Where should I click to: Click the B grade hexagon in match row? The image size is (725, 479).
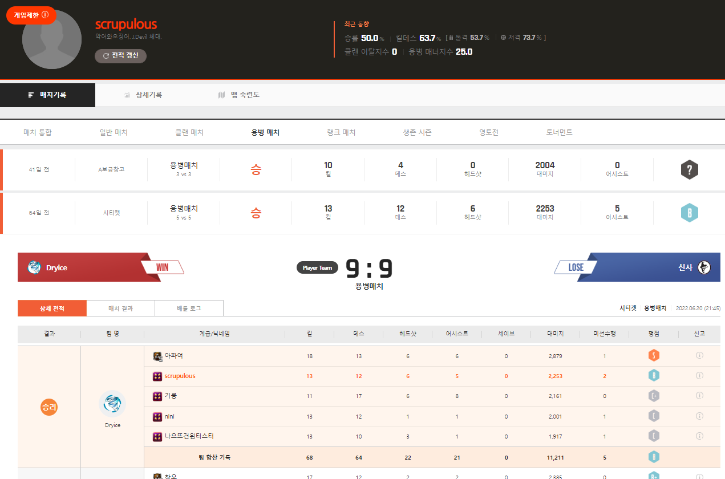[689, 213]
